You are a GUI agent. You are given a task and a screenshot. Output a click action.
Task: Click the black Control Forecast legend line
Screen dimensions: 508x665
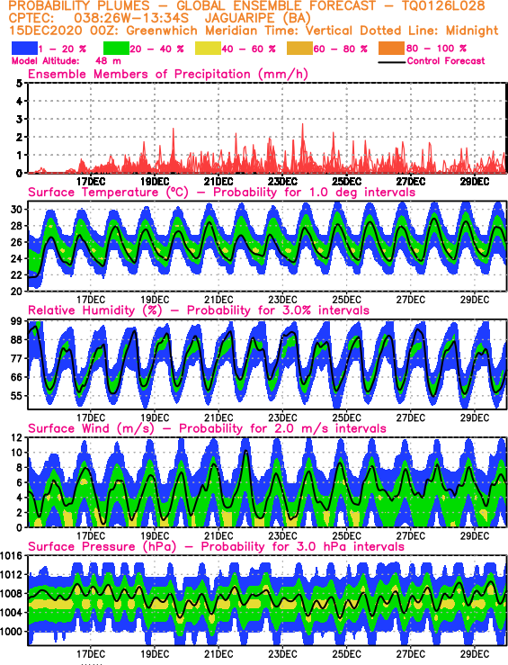(391, 62)
